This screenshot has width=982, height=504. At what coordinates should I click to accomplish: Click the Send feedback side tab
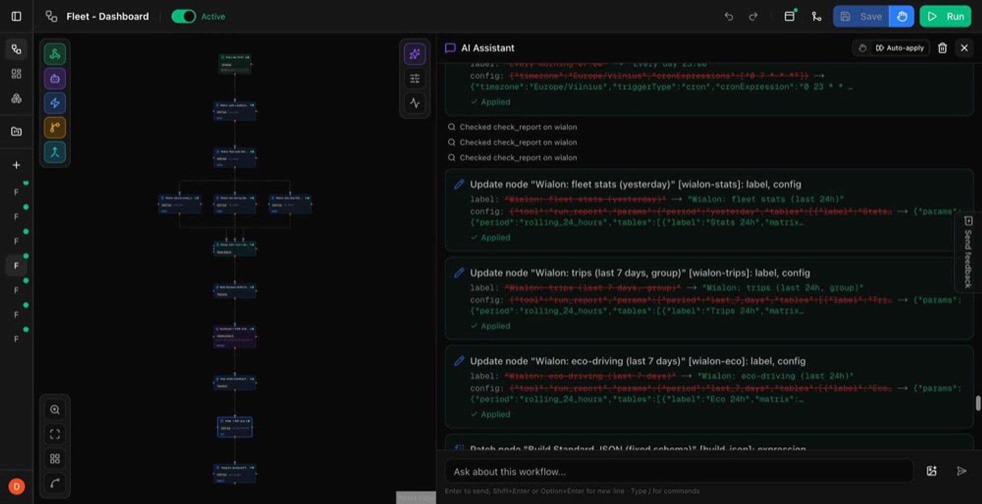968,252
